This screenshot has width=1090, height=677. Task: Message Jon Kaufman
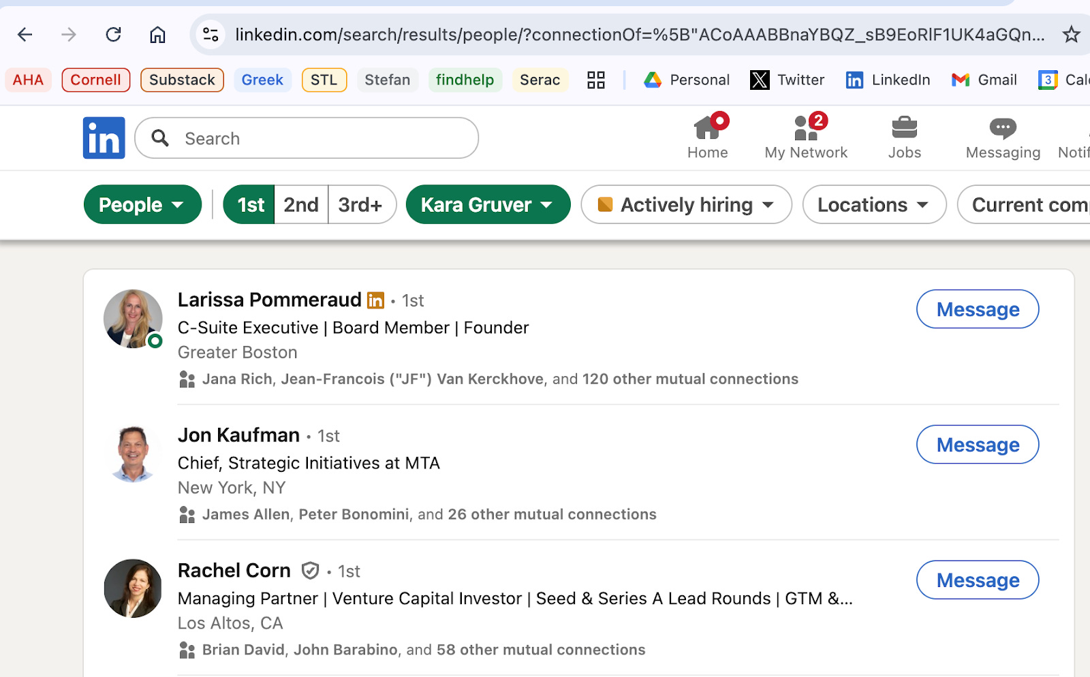coord(978,445)
